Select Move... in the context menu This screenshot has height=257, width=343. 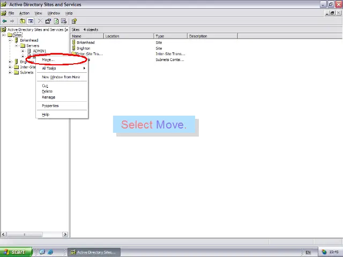[x=48, y=59]
